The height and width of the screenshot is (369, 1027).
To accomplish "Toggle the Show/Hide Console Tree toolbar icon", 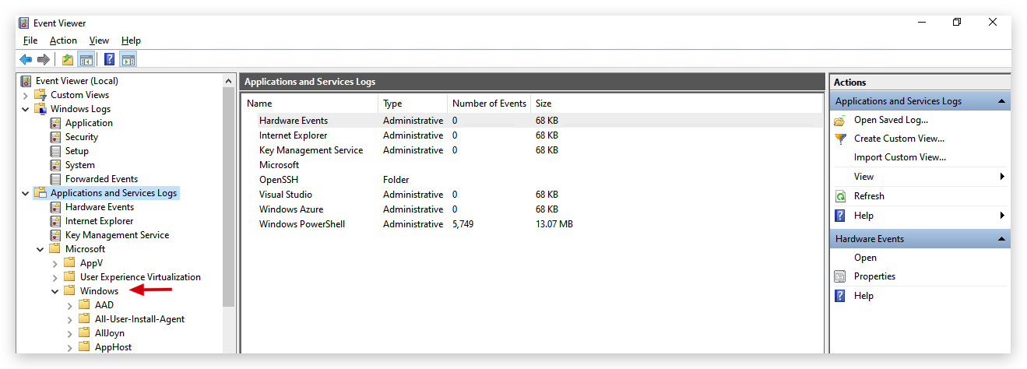I will coord(86,60).
